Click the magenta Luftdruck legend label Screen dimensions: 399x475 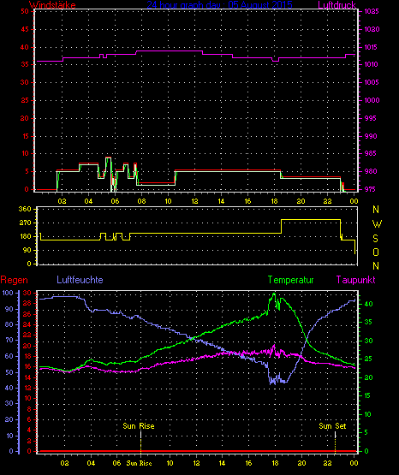pyautogui.click(x=336, y=5)
